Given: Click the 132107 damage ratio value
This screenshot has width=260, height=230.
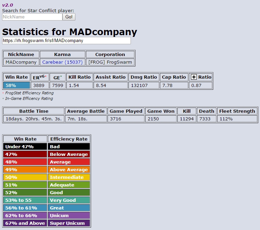Looking at the screenshot, I should tap(144, 86).
